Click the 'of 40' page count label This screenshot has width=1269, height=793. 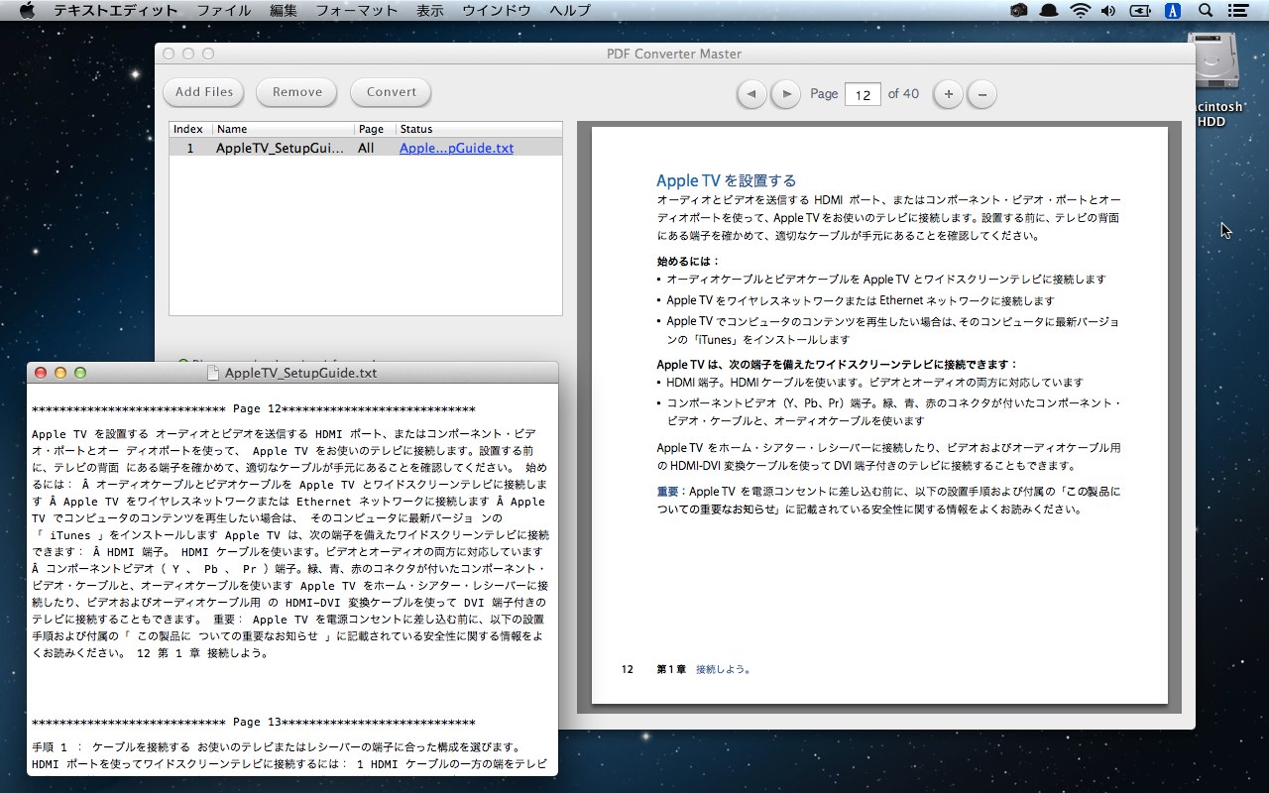click(x=903, y=94)
